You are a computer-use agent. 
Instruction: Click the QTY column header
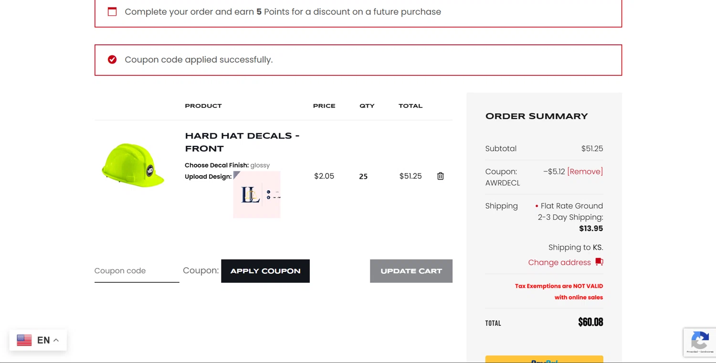pyautogui.click(x=367, y=106)
